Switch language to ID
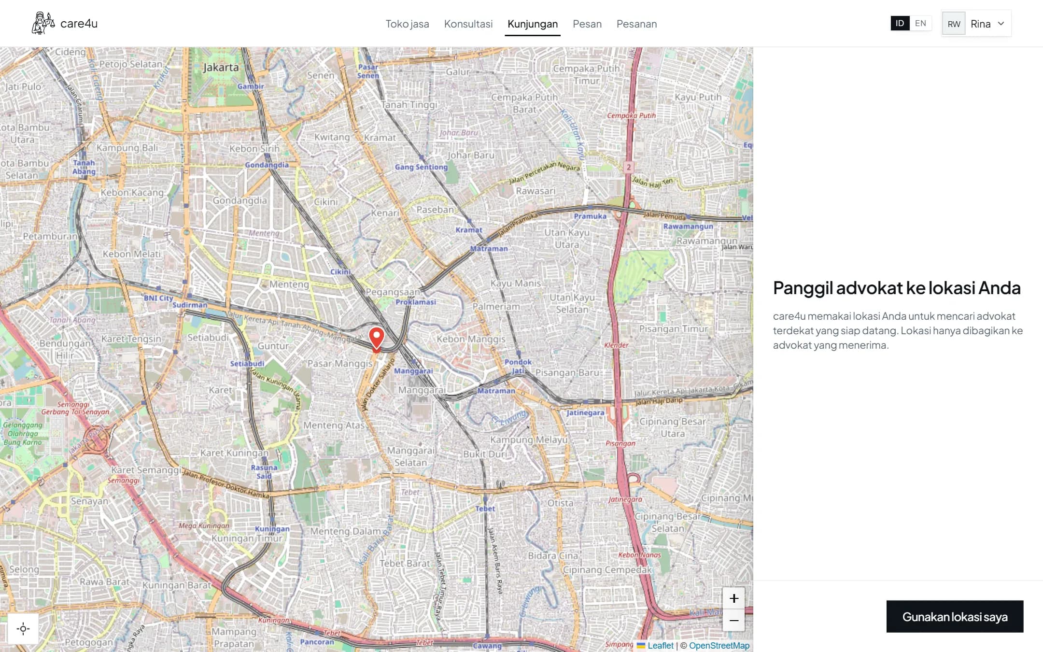 (x=900, y=23)
